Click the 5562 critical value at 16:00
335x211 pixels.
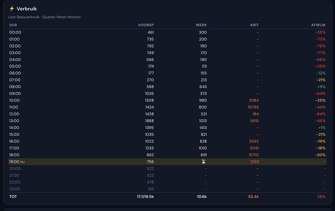[x=254, y=142]
